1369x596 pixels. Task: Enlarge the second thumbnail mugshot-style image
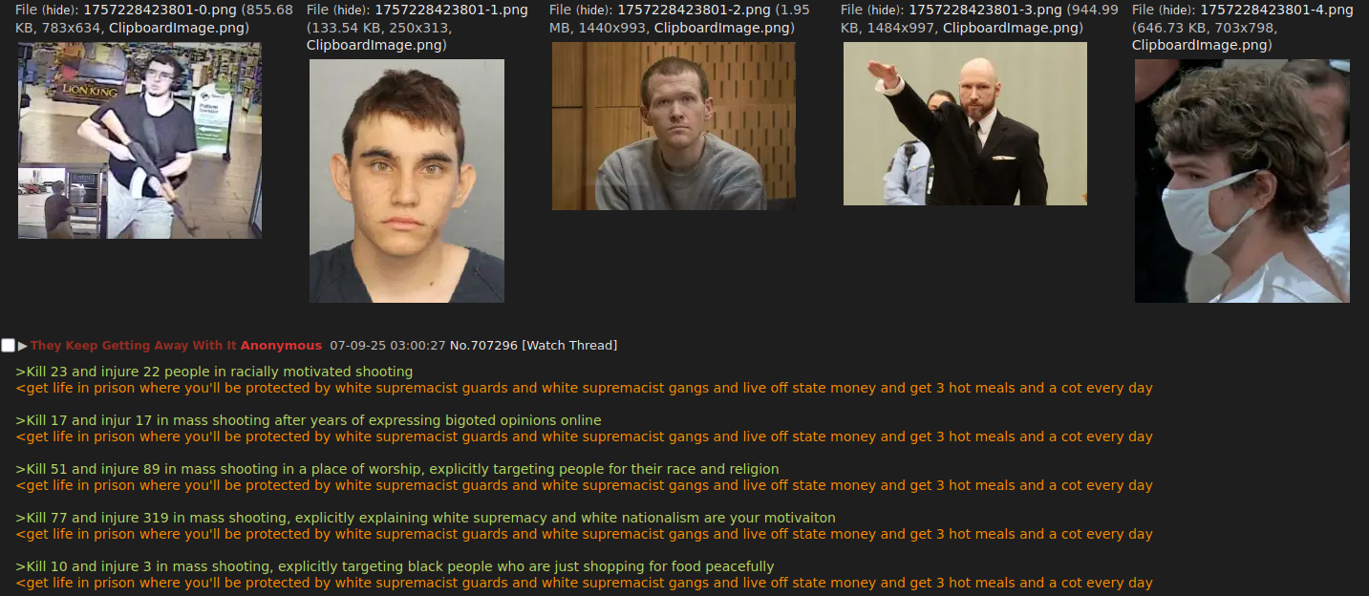407,181
